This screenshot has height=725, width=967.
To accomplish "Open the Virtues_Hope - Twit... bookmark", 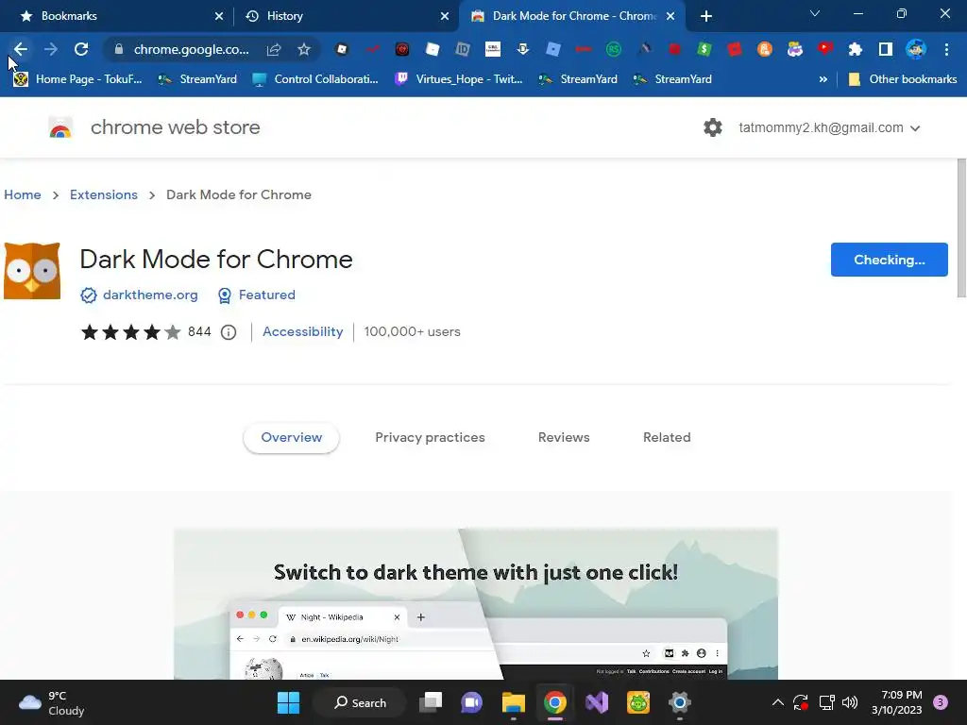I will click(x=458, y=79).
